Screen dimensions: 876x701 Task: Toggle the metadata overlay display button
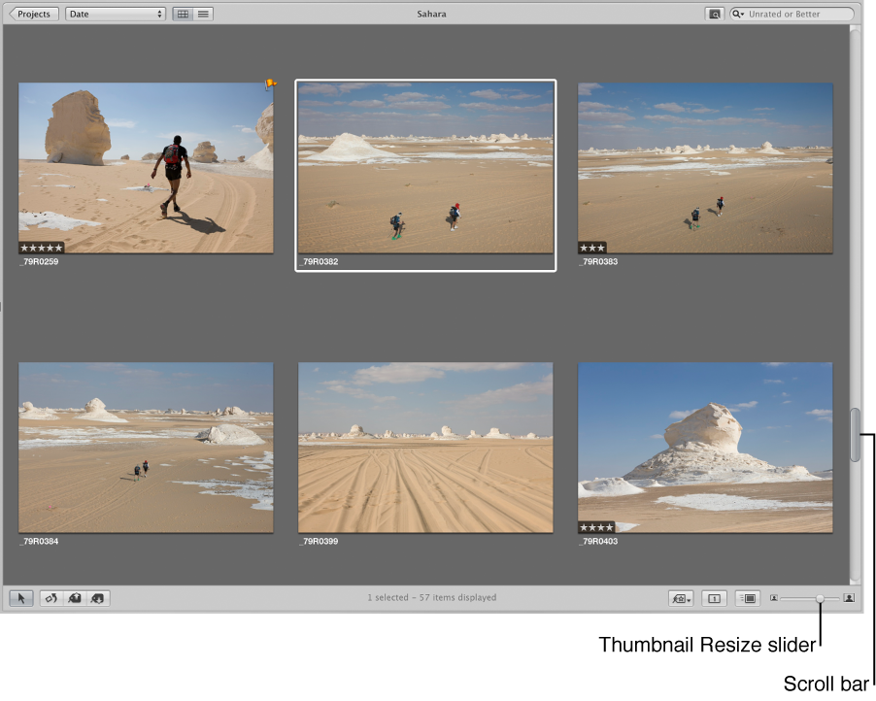click(x=748, y=598)
